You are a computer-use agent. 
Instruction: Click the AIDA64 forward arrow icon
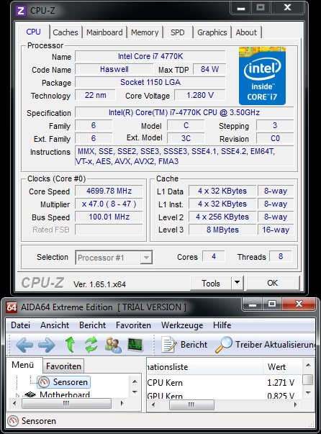click(x=47, y=345)
